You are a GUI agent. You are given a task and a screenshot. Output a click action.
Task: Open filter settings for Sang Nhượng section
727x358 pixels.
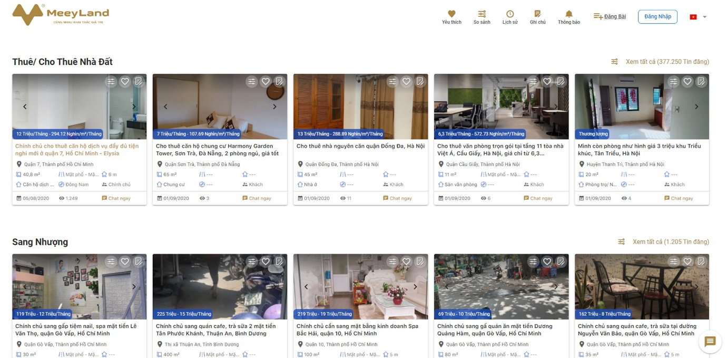621,242
